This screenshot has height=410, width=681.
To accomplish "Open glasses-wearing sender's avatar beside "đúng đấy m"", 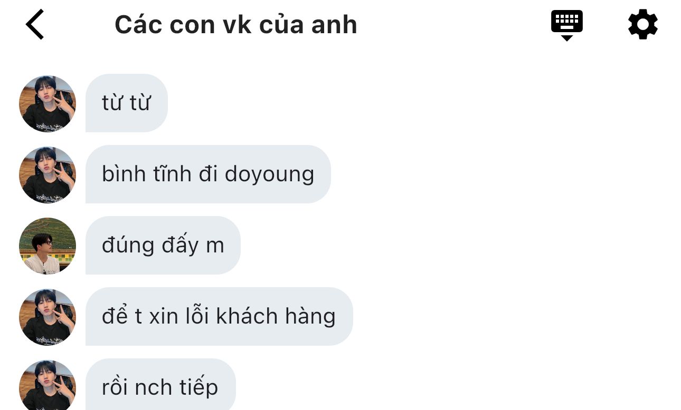I will coord(48,246).
